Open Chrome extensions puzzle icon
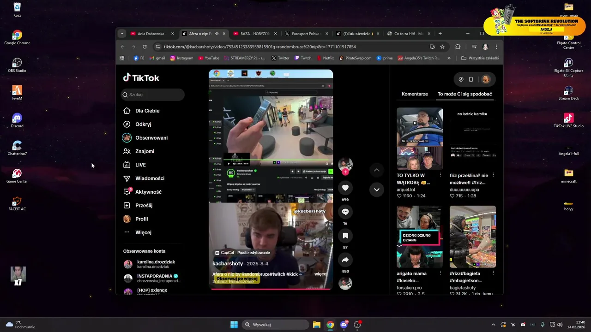 (458, 47)
